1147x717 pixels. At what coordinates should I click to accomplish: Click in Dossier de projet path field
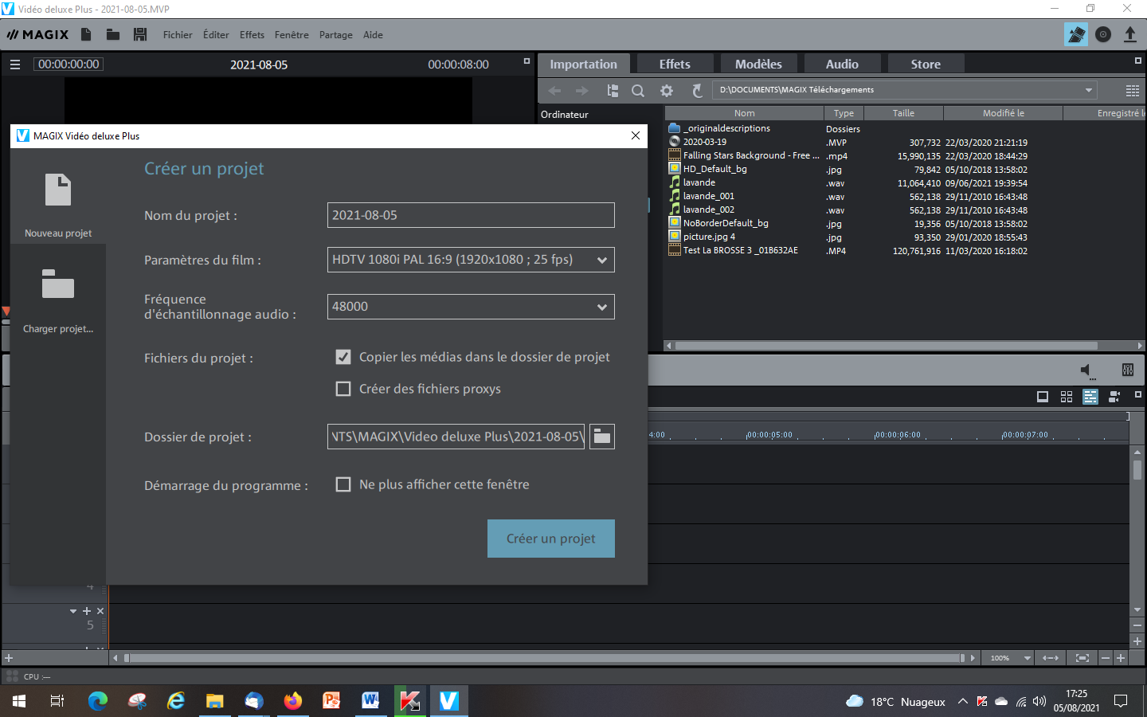[456, 437]
